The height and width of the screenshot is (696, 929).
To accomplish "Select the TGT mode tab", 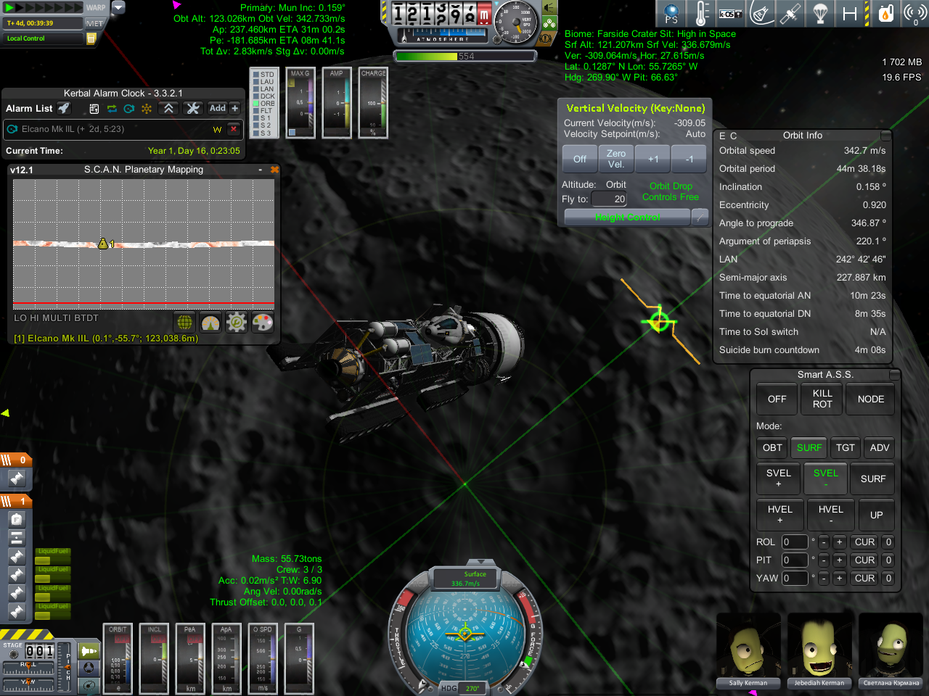I will (x=845, y=447).
